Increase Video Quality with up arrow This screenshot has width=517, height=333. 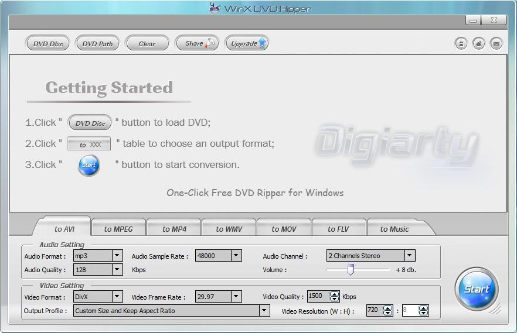click(334, 294)
